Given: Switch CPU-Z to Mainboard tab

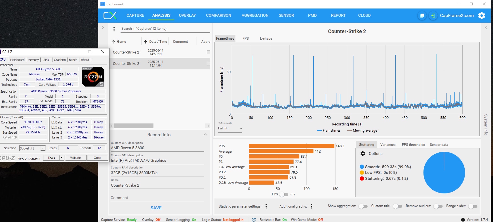Looking at the screenshot, I should (17, 60).
